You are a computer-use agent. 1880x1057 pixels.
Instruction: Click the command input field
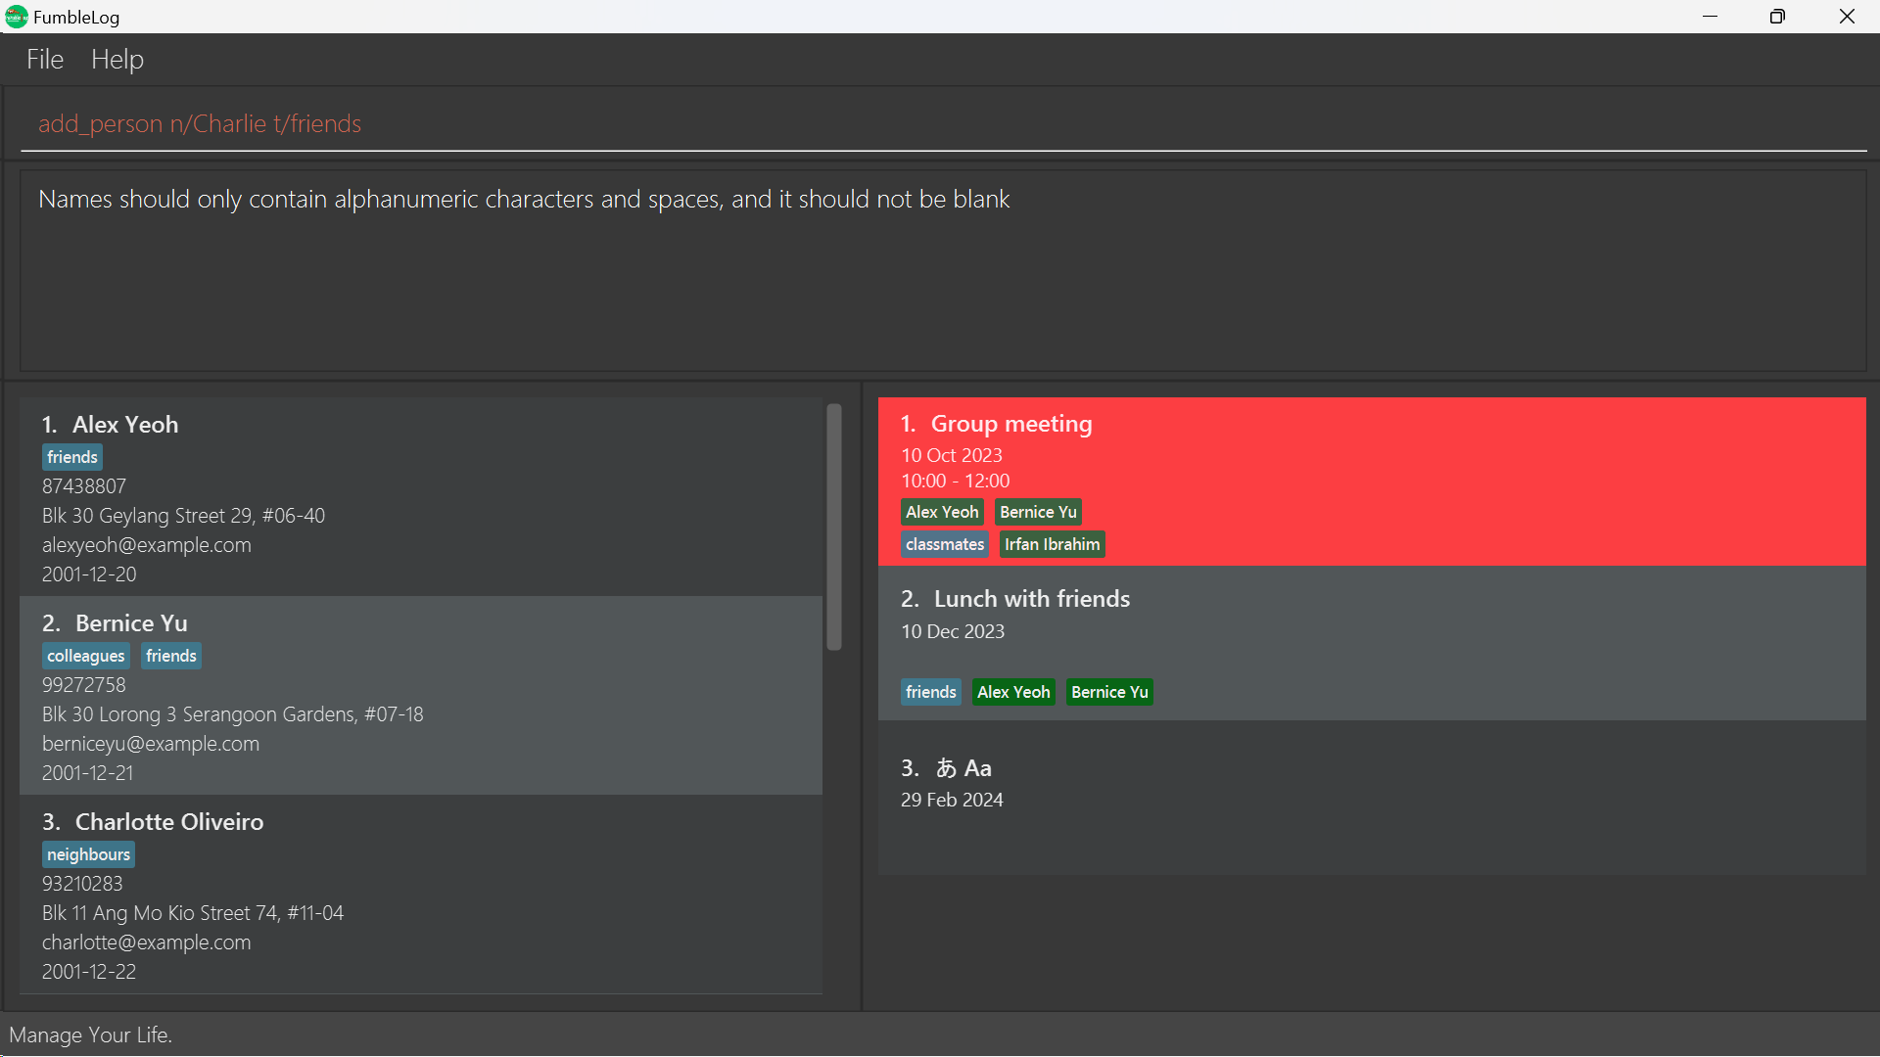[940, 124]
